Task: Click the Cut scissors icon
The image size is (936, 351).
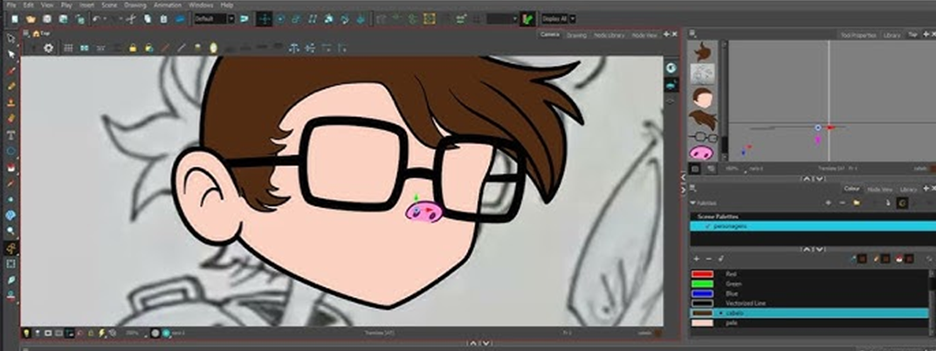Action: coord(131,19)
